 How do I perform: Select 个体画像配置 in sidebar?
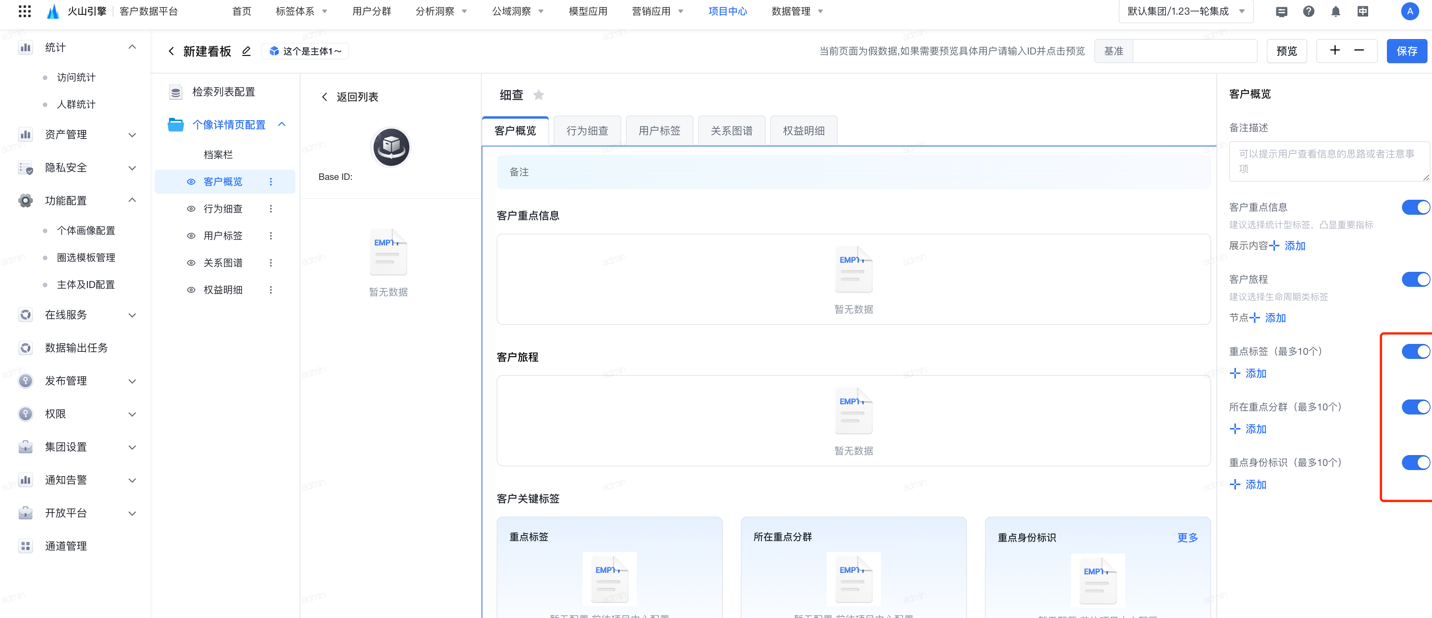[x=86, y=230]
